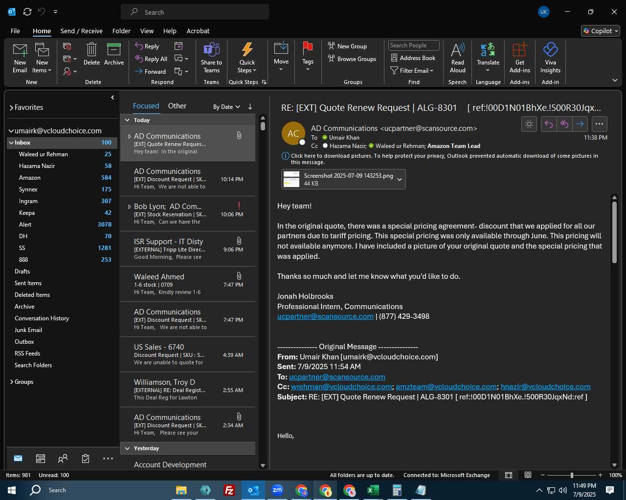Collapse the Today group header

coord(127,120)
